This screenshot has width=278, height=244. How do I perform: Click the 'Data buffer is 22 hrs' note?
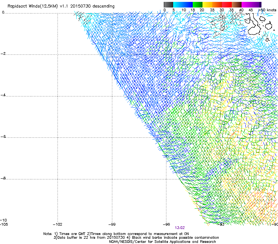pyautogui.click(x=136, y=238)
